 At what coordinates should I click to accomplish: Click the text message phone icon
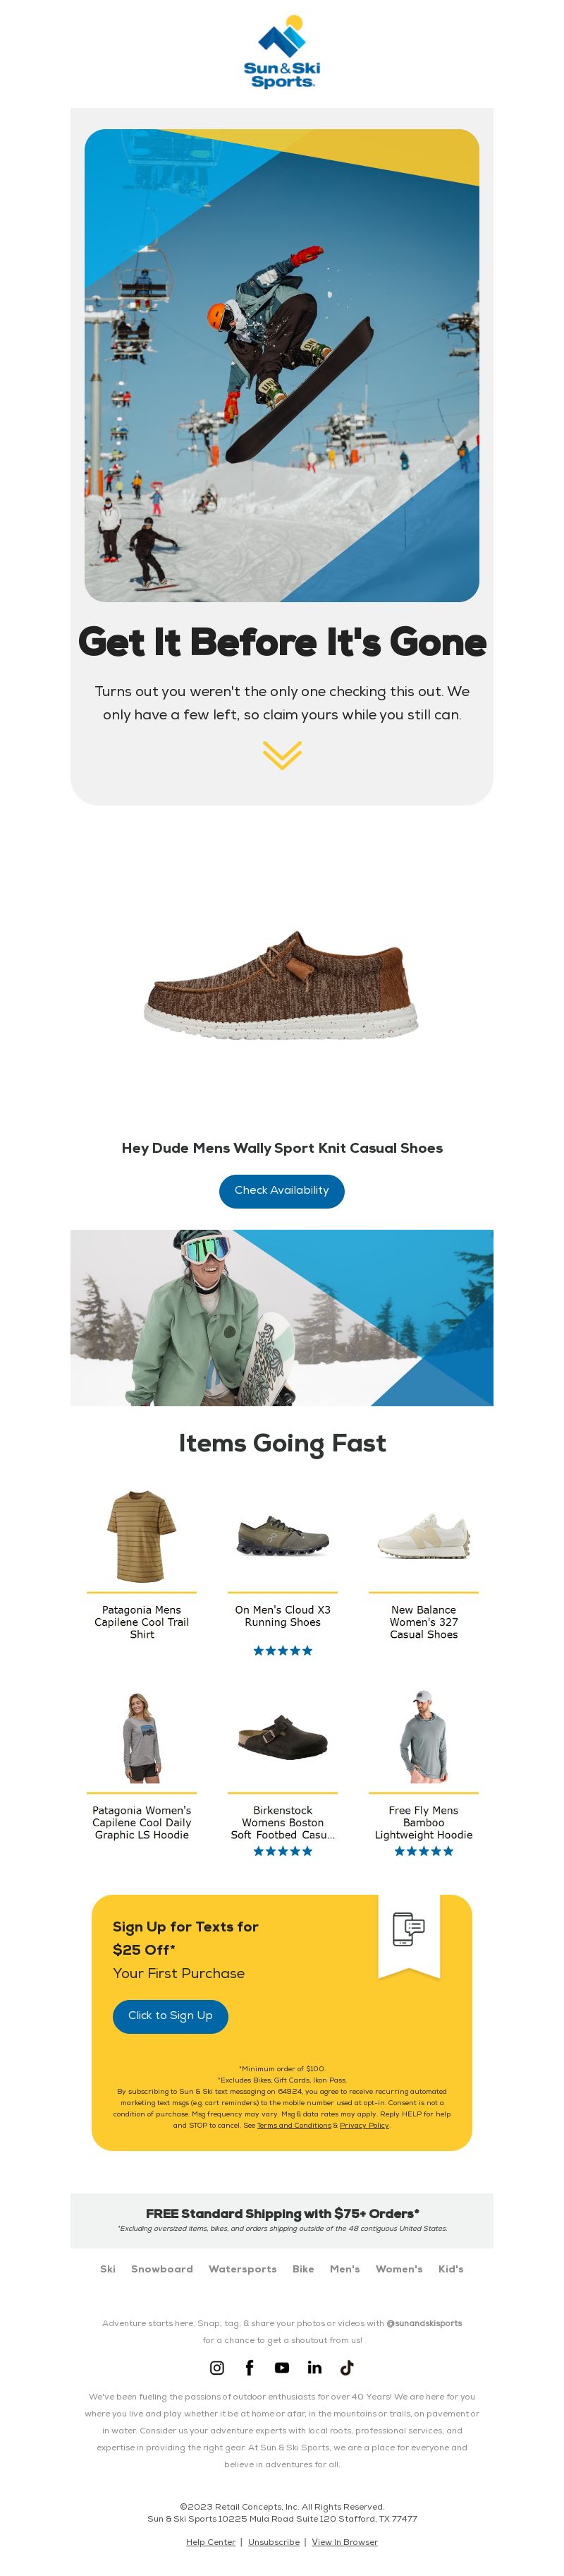click(x=410, y=1929)
